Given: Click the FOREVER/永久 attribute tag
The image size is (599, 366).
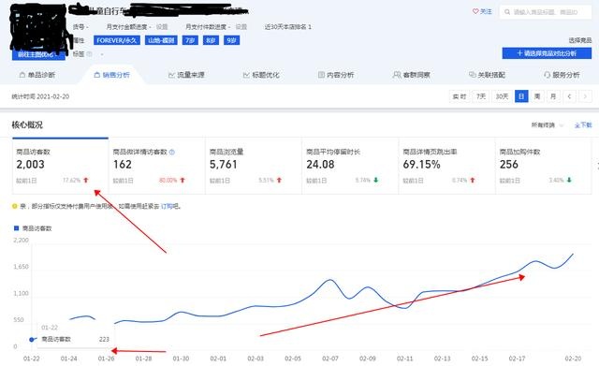Looking at the screenshot, I should (116, 40).
